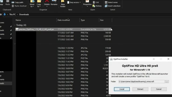
Task: Select the MP4 File row
Action: click(62, 68)
